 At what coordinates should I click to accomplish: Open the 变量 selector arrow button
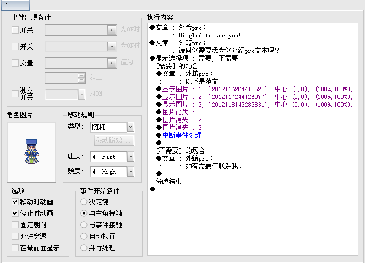(112, 63)
